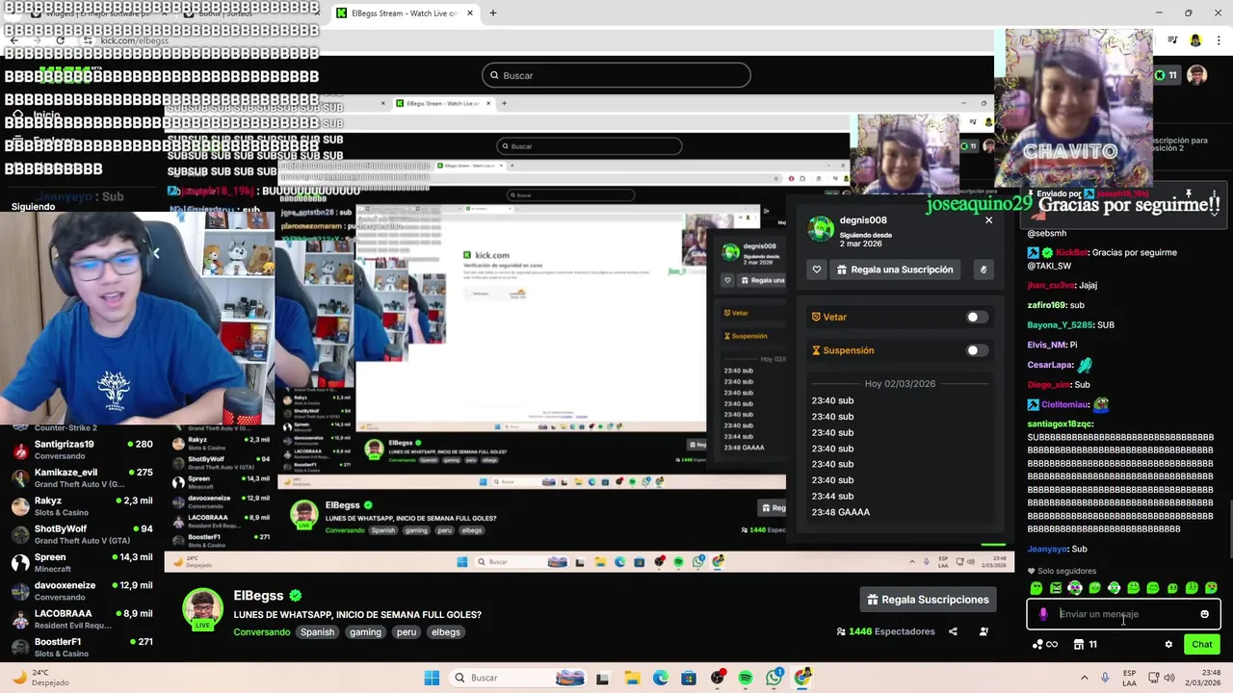Click the Kick search bar Buscar
1233x693 pixels.
(x=616, y=75)
